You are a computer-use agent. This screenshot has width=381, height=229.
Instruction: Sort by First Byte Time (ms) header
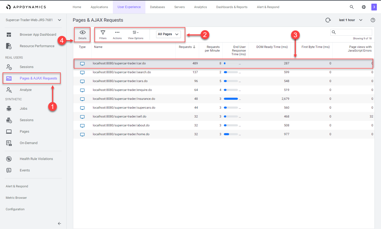coord(316,47)
